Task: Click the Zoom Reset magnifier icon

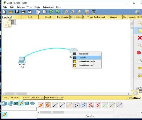Action: coord(72,12)
